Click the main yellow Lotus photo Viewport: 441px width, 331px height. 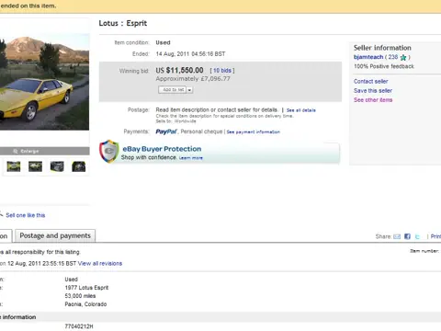44,82
